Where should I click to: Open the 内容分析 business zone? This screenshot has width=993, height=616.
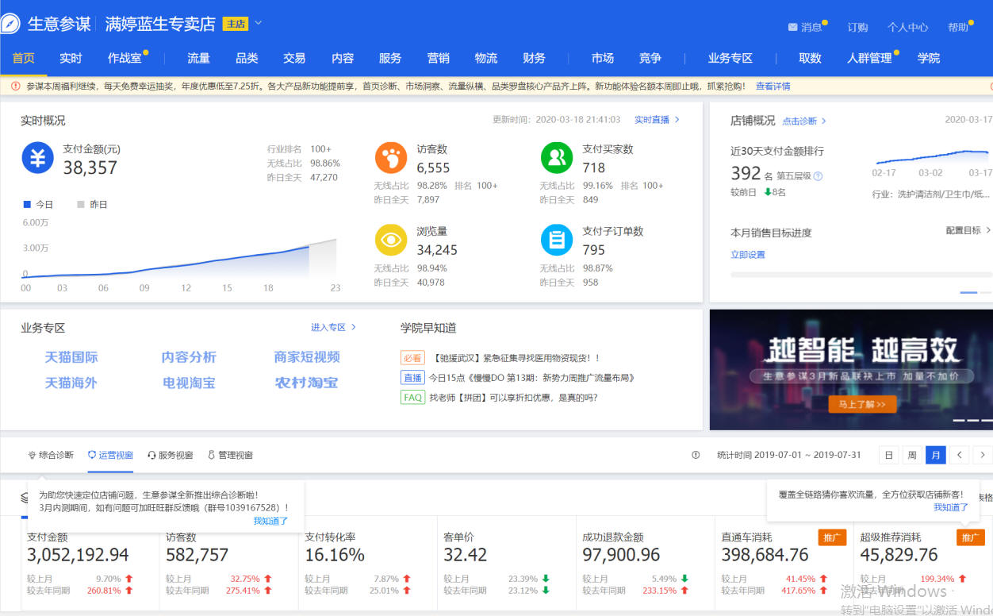pyautogui.click(x=189, y=357)
